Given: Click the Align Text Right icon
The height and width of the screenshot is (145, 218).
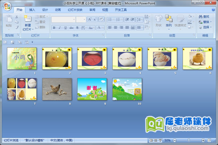Looking at the screenshot, I should point(121,28).
